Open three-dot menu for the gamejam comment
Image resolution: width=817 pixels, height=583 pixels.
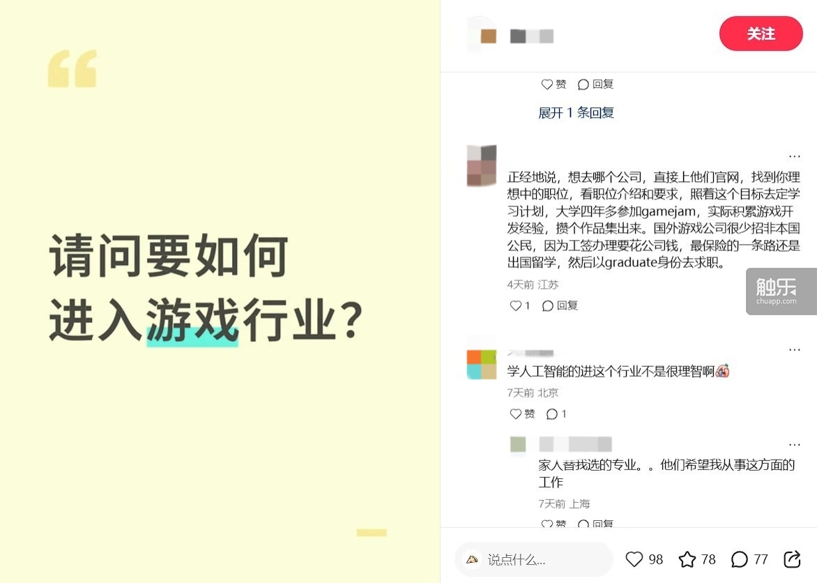point(794,156)
